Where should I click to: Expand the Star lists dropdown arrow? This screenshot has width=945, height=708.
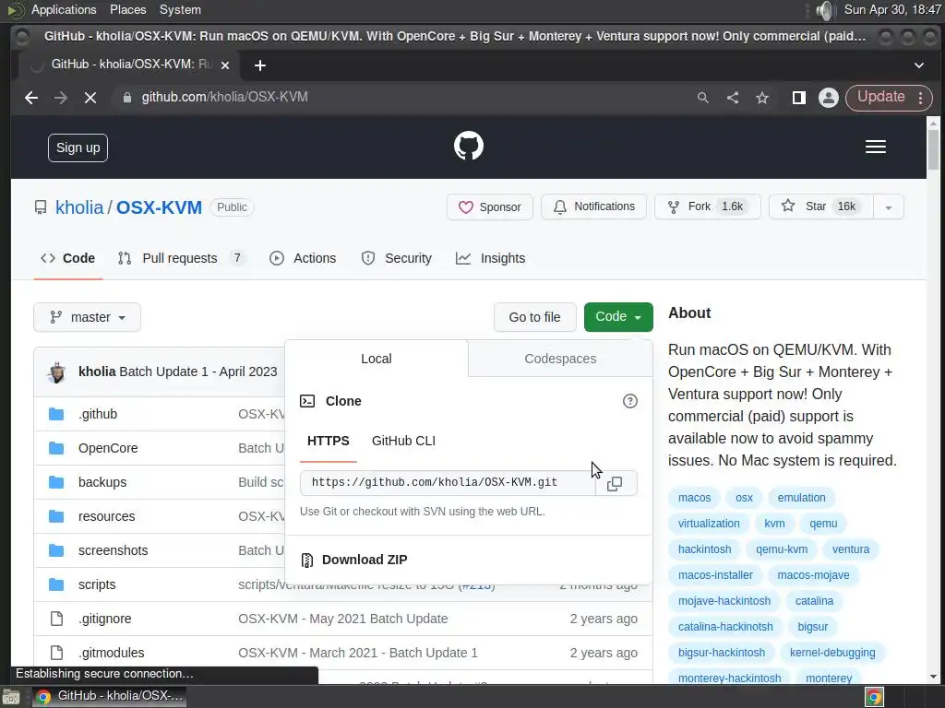tap(888, 207)
